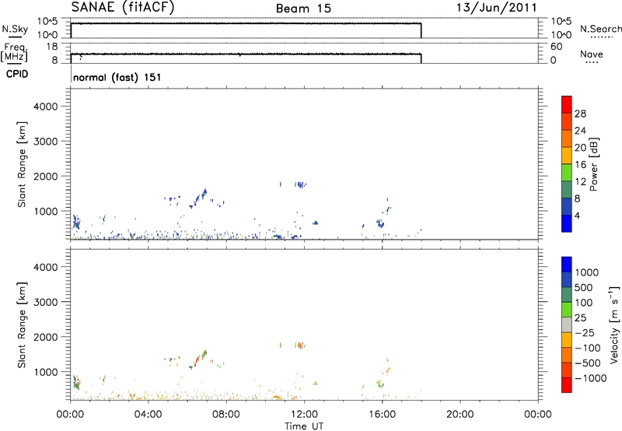622x431 pixels.
Task: Click the 'normal (fast) 151' text
Action: click(117, 77)
